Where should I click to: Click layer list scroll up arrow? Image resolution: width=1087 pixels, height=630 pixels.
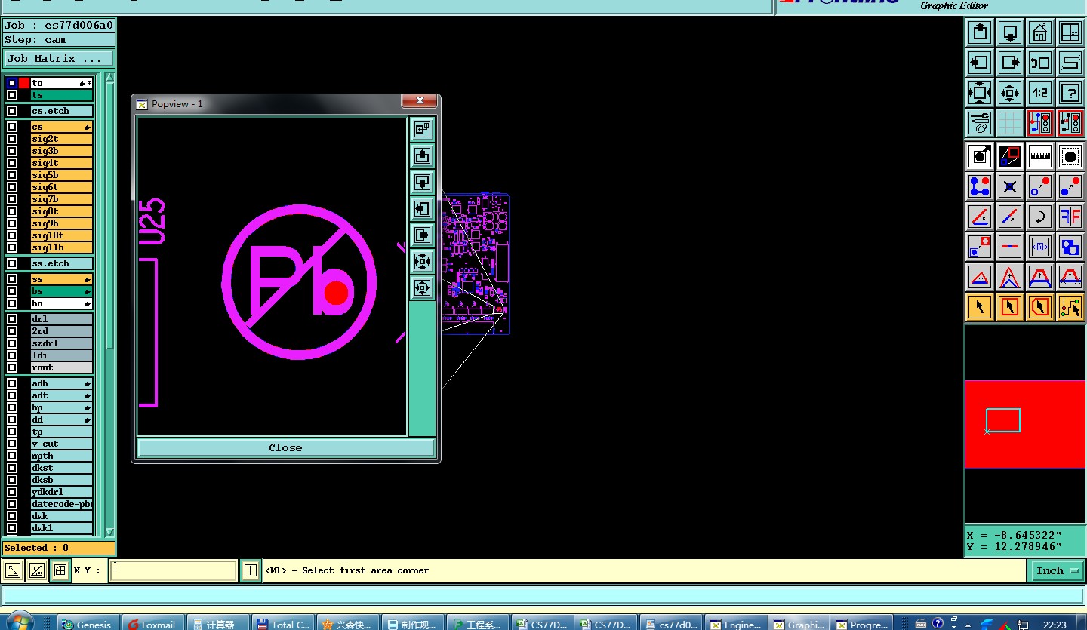pos(109,78)
